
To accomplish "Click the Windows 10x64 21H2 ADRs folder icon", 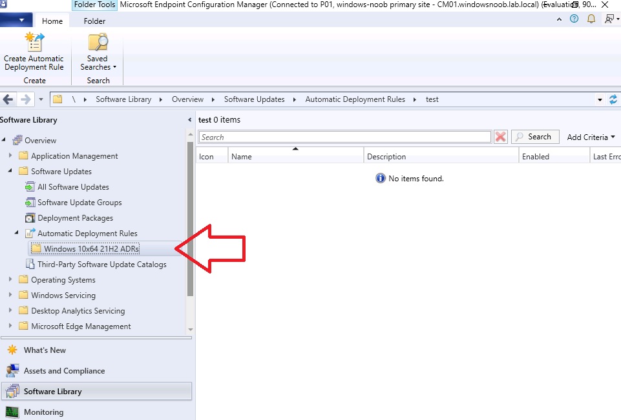I will 36,249.
